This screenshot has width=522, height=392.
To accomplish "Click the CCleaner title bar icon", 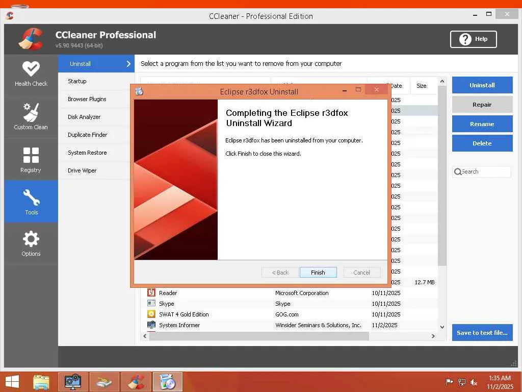I will pyautogui.click(x=10, y=15).
